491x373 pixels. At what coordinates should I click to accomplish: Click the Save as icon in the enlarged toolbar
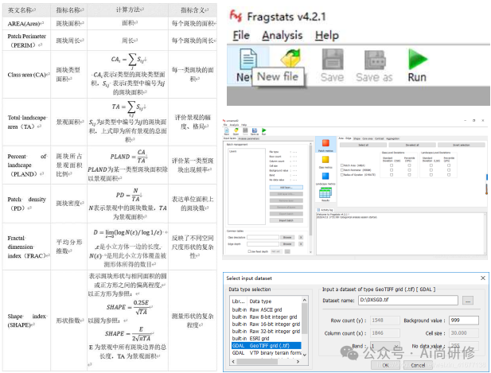pos(375,60)
